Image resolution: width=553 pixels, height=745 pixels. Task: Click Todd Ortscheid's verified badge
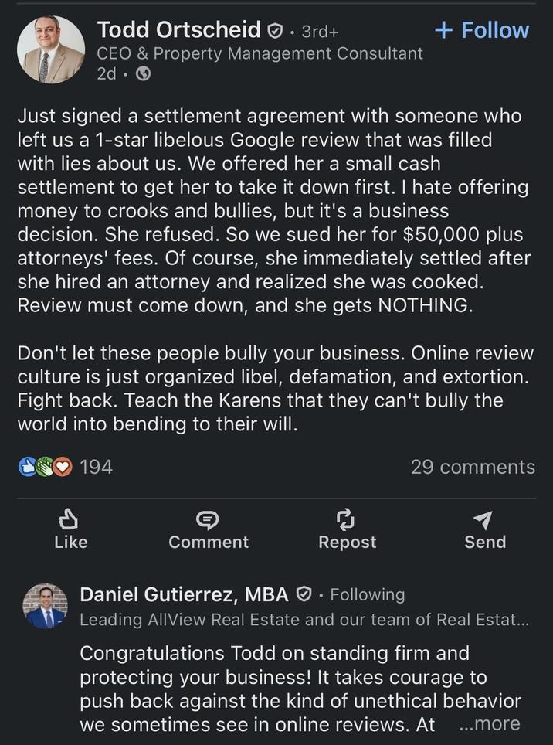click(x=274, y=29)
